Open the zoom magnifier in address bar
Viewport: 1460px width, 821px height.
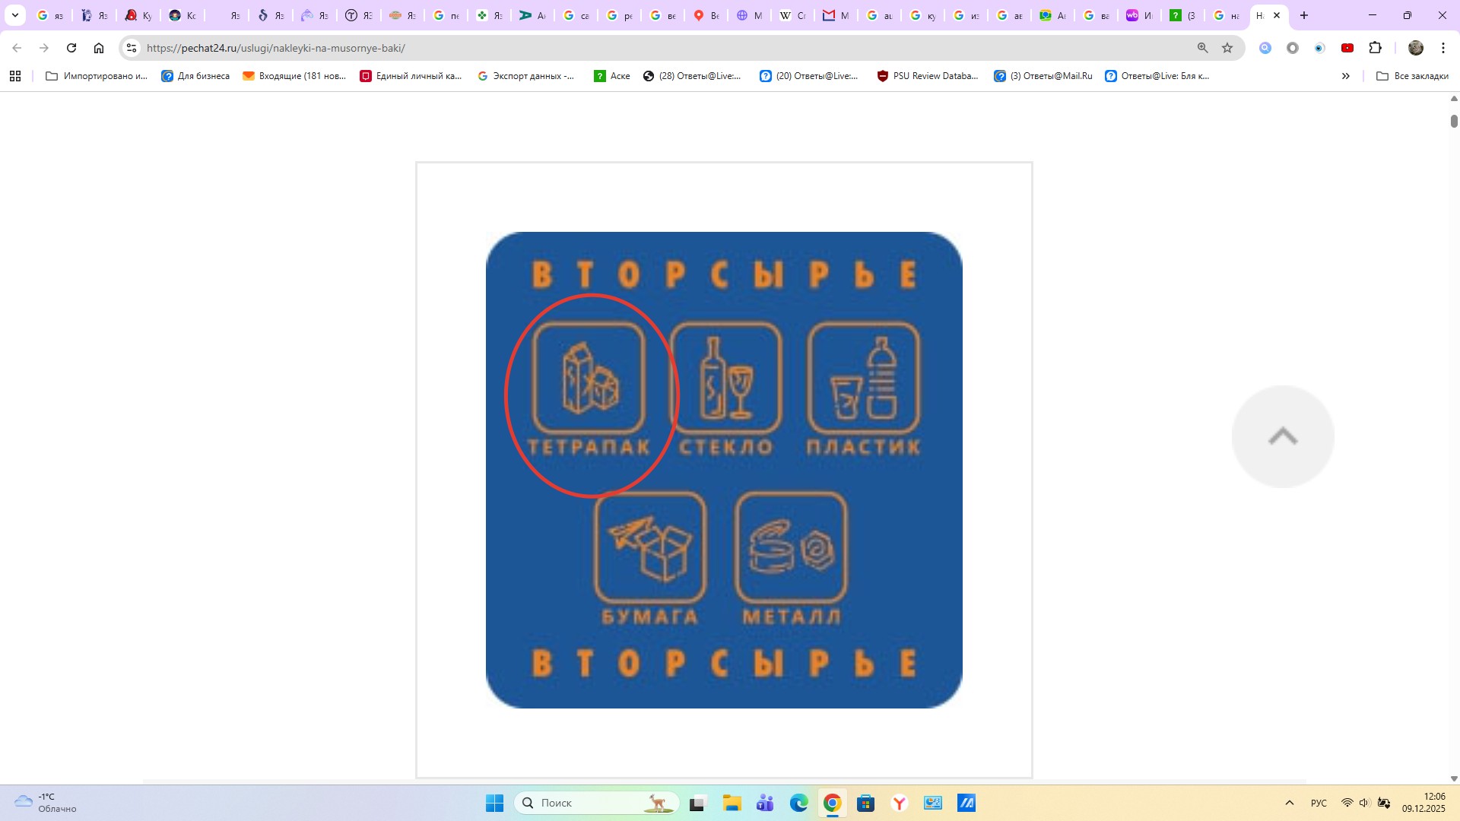(x=1203, y=48)
